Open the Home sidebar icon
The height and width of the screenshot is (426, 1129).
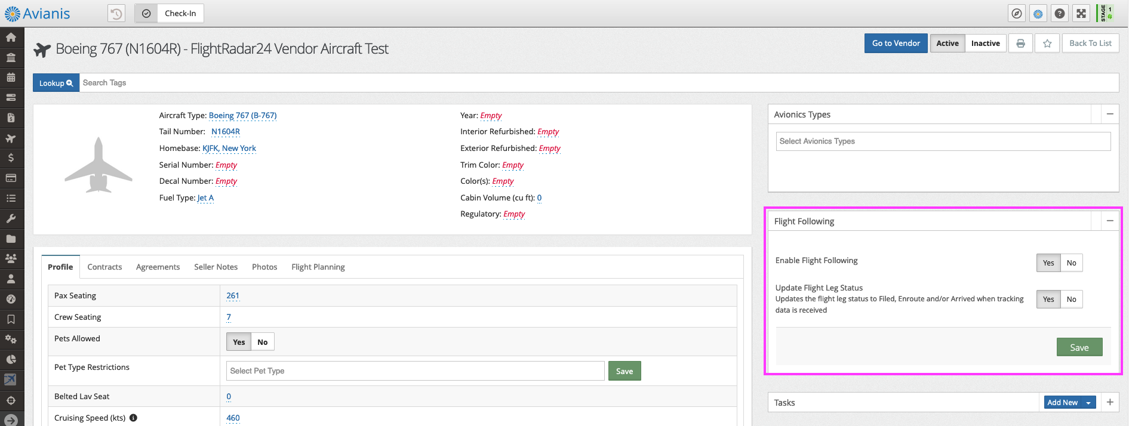pyautogui.click(x=11, y=37)
